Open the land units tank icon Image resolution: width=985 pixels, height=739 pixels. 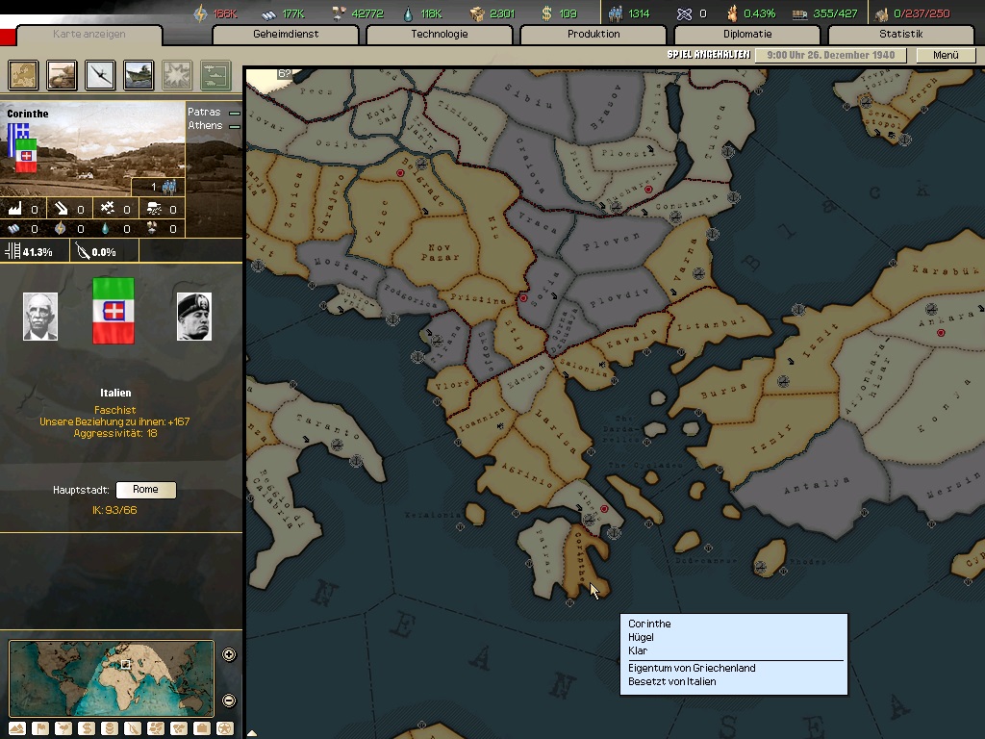click(x=62, y=74)
